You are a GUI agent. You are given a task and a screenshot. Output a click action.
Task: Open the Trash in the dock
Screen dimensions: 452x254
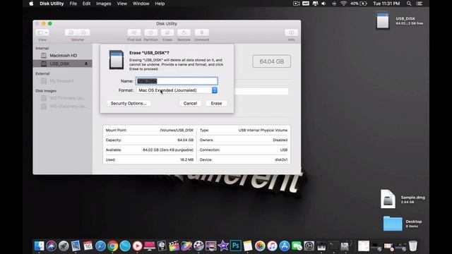(x=412, y=246)
